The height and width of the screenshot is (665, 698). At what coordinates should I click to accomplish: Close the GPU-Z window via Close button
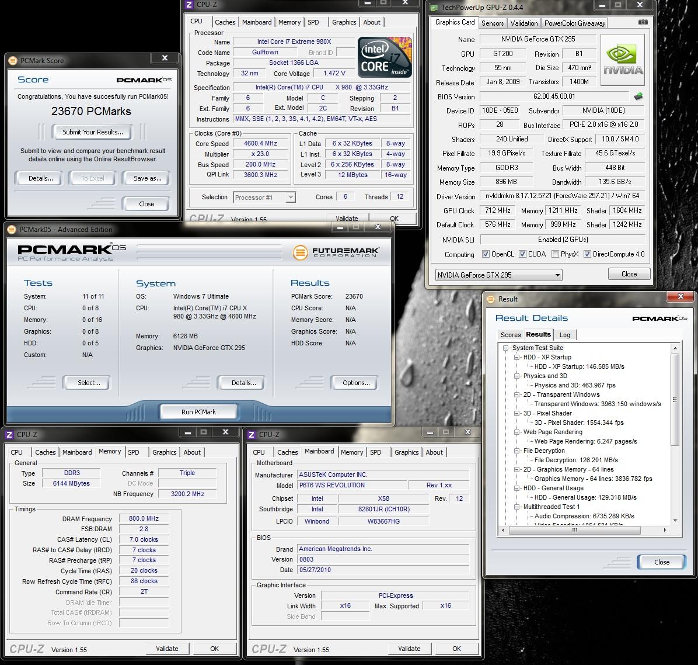[629, 274]
